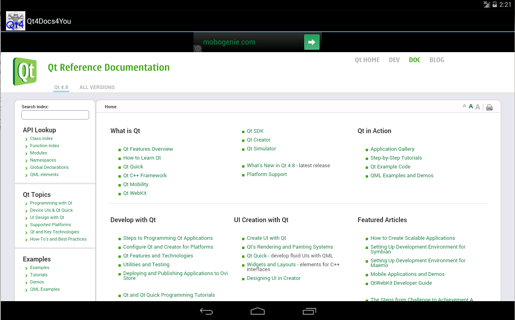Screen dimensions: 515x320
Task: Open the ad info icon
Action: coord(198,49)
